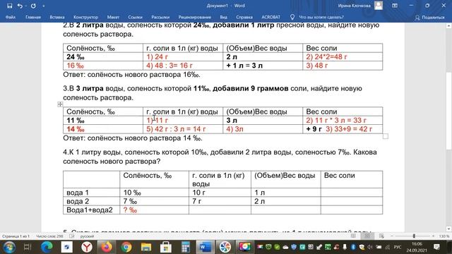Open user account picture Ирина Клочкова

pyautogui.click(x=379, y=6)
